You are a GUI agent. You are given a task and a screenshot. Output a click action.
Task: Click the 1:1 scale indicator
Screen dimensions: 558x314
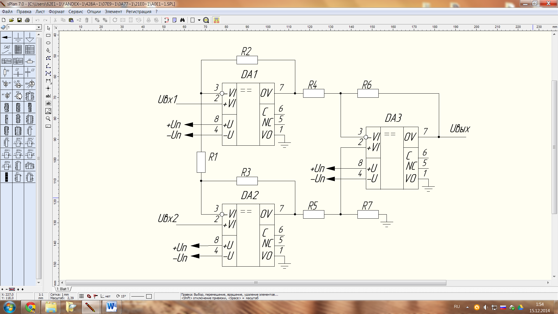coord(41,296)
